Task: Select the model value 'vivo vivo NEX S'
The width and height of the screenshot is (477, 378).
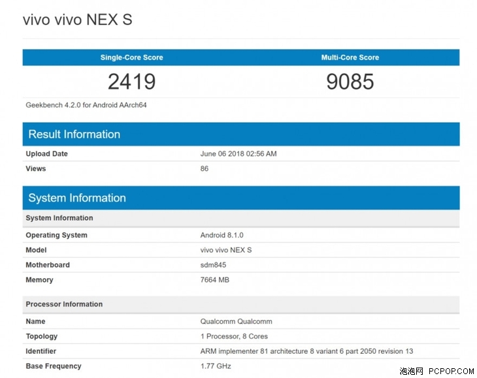Action: [226, 250]
